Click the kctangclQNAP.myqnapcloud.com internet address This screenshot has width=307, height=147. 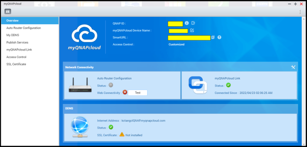point(144,121)
